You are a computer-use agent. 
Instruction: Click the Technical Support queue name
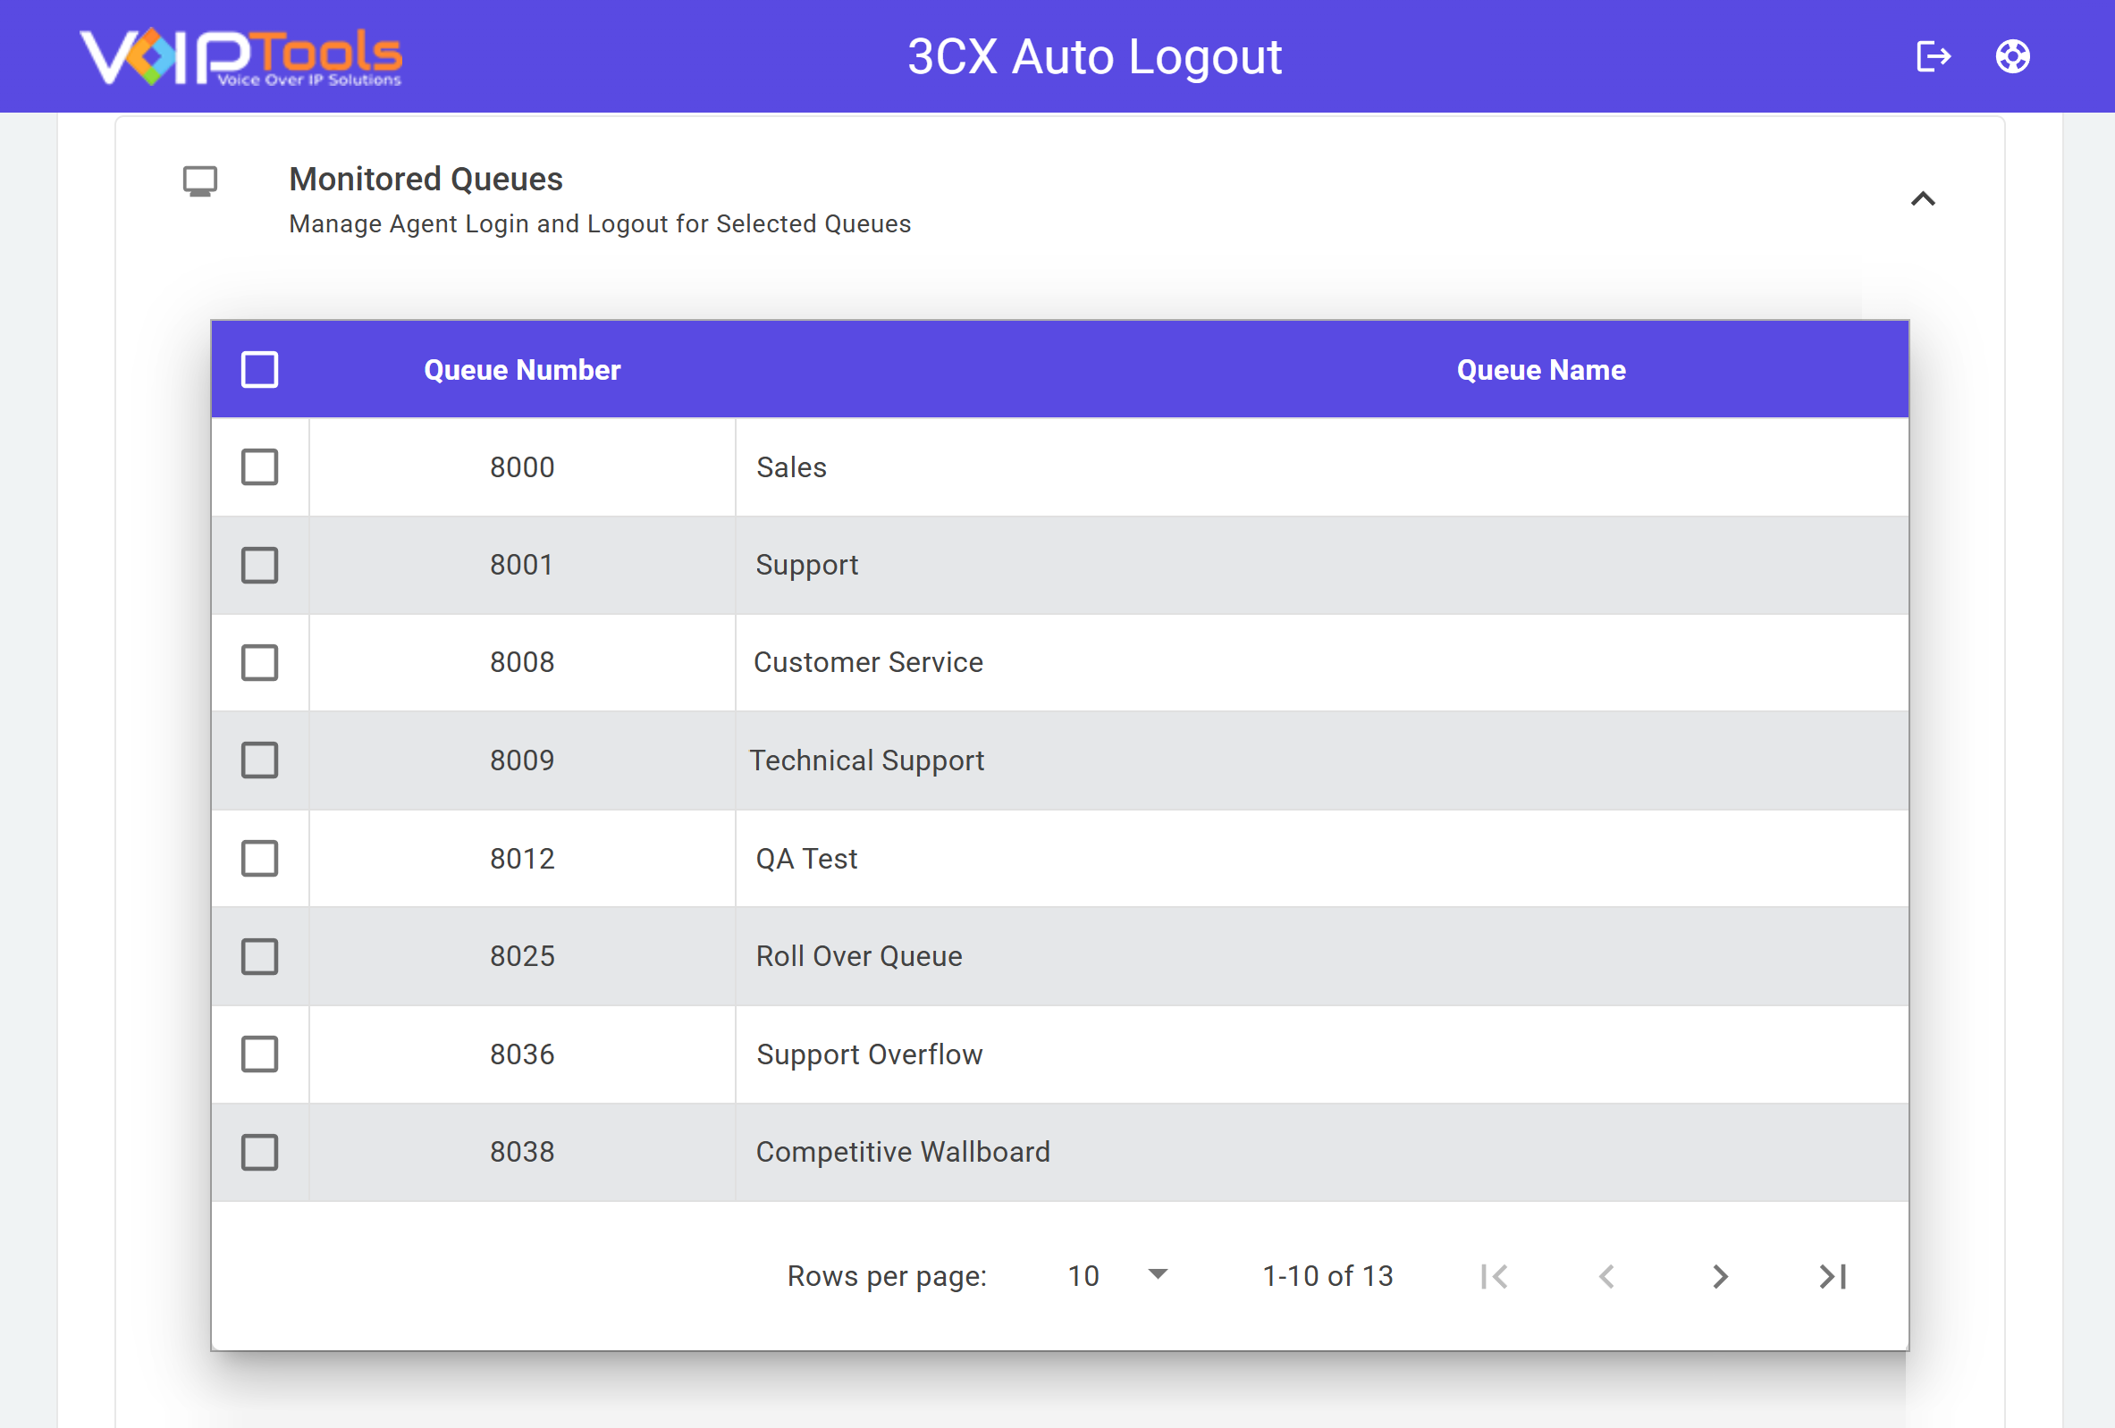[x=867, y=761]
